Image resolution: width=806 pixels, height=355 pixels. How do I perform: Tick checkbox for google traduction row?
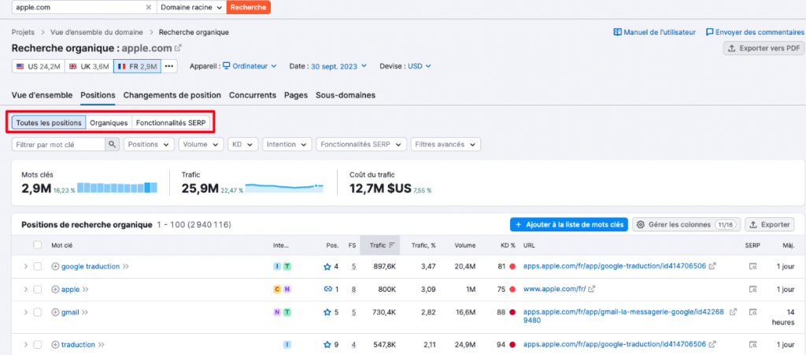(38, 267)
